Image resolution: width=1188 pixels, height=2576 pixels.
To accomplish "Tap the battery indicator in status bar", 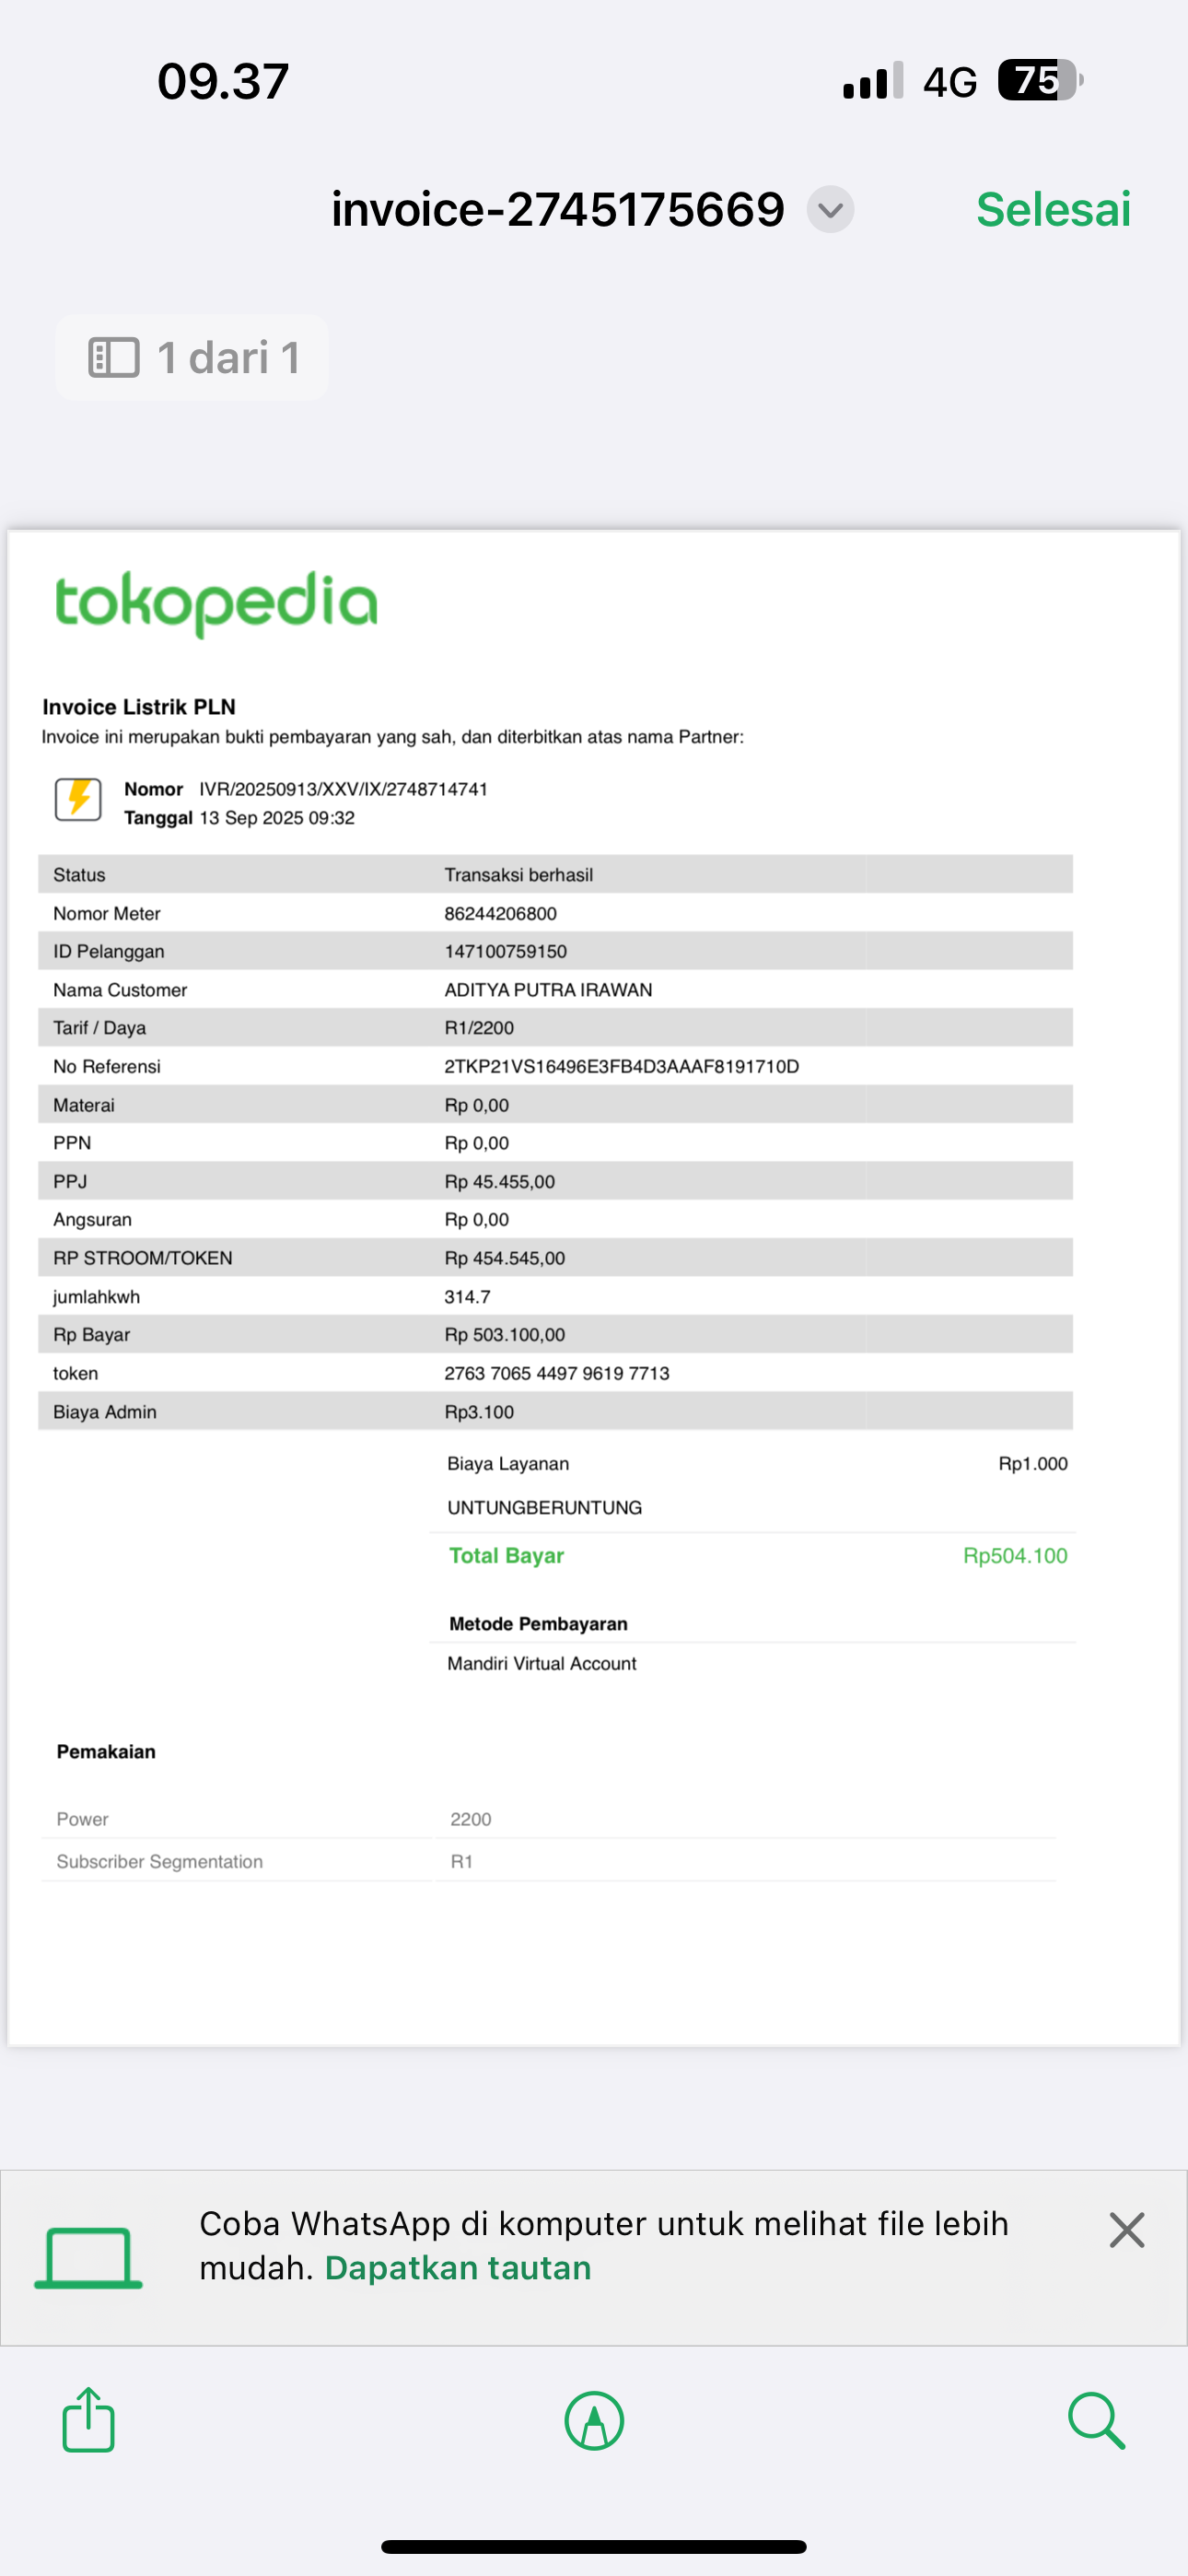I will pos(1040,81).
